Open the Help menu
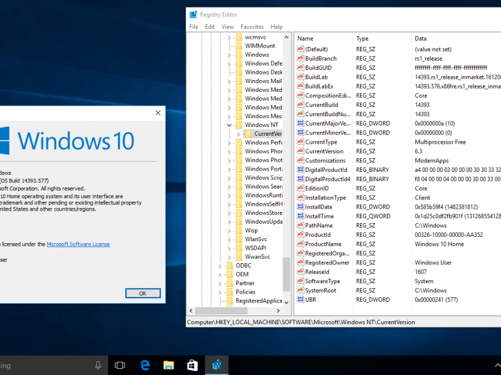This screenshot has height=375, width=501. [276, 27]
